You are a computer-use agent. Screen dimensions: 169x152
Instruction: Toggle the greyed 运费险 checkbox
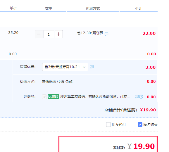44,97
